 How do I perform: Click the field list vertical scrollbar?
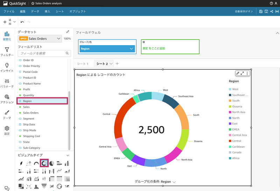coord(69,121)
